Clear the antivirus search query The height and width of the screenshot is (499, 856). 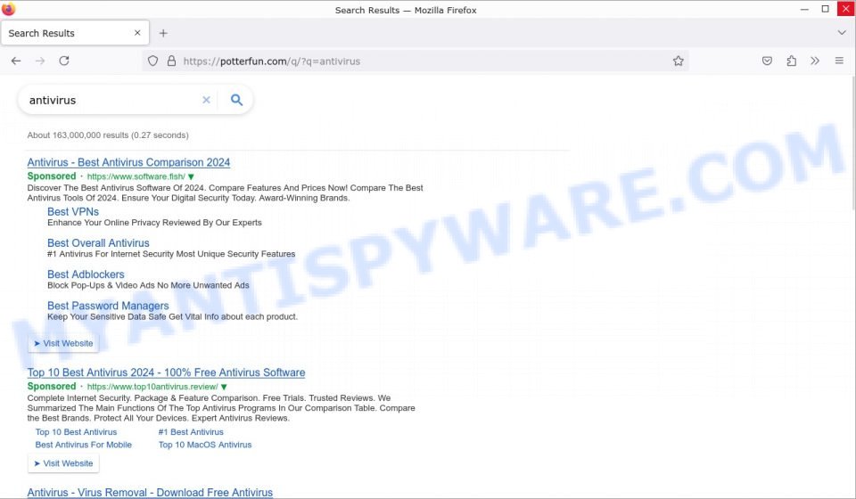pos(206,100)
